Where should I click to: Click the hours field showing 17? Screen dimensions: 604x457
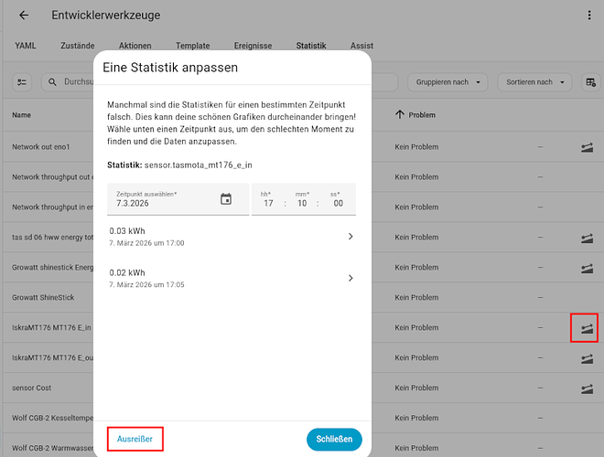(268, 203)
